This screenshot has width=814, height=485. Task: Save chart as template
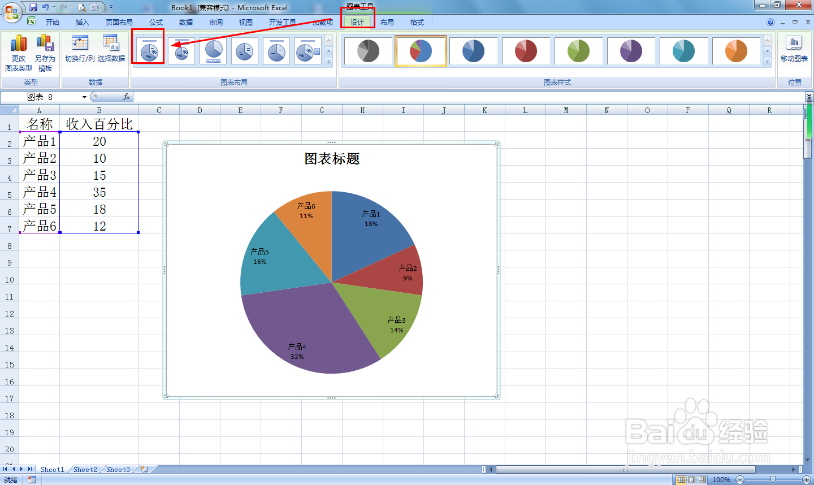(x=45, y=53)
